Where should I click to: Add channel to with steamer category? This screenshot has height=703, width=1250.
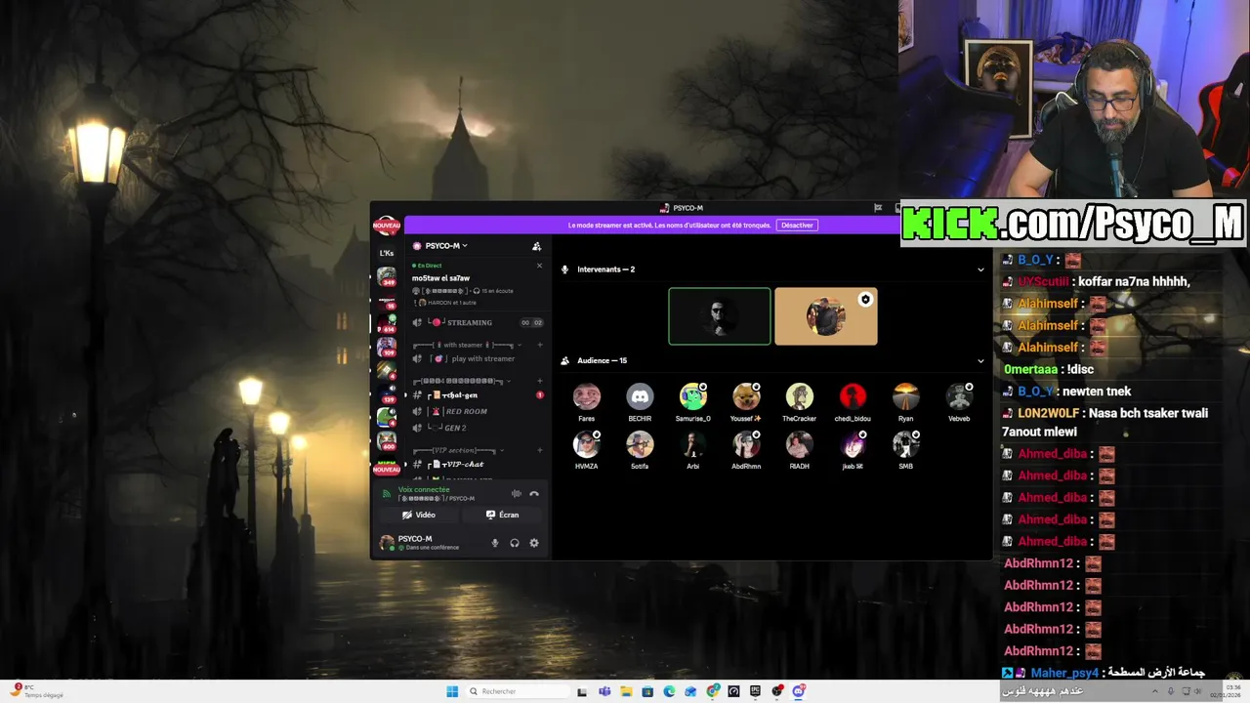[540, 345]
